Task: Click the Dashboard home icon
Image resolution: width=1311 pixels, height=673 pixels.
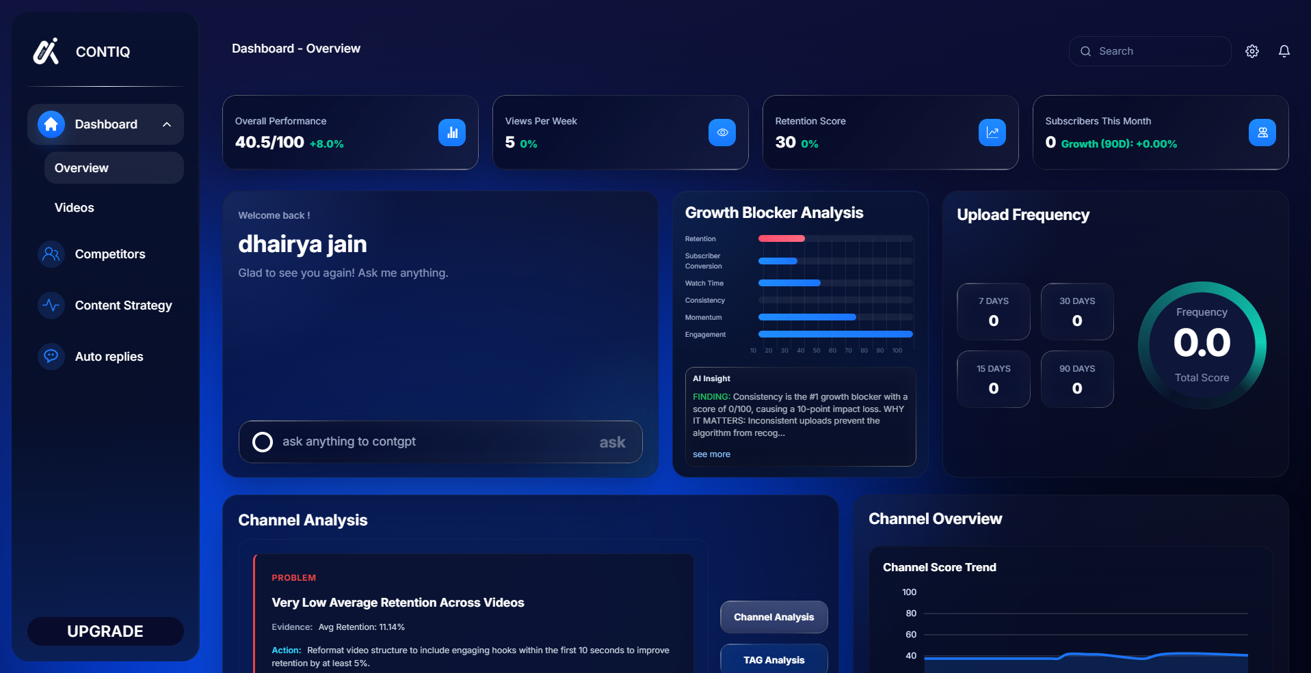Action: [x=51, y=124]
